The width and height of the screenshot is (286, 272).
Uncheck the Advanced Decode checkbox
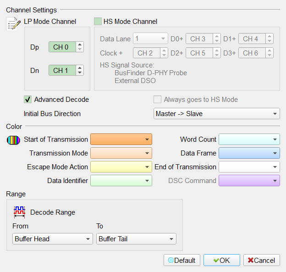[x=27, y=100]
